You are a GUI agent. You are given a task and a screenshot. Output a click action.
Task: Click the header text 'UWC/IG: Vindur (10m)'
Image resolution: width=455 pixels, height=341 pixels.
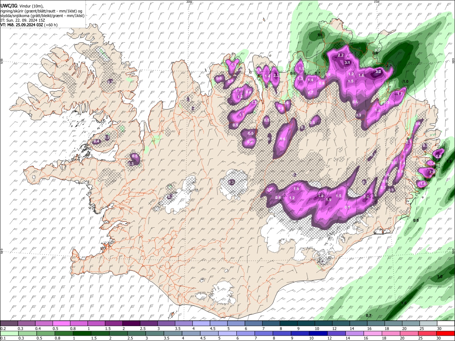pyautogui.click(x=22, y=6)
